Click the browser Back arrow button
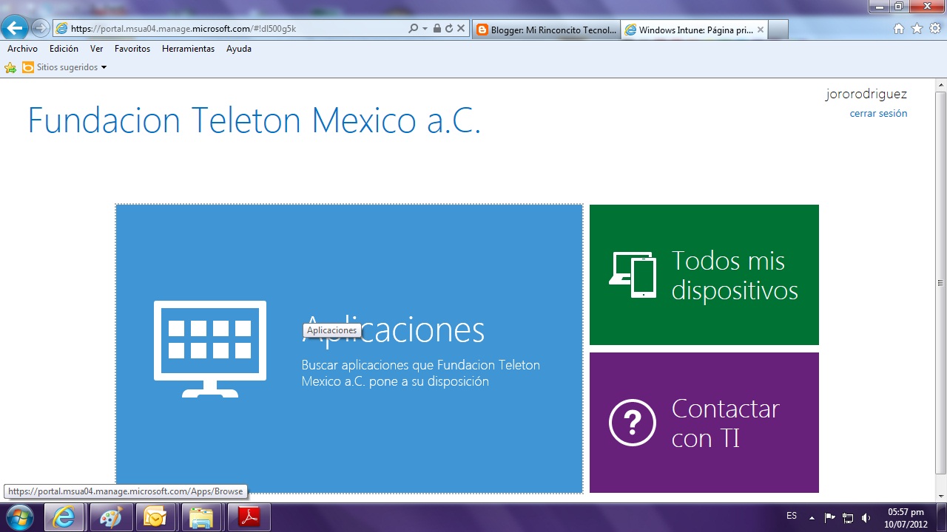 tap(15, 28)
